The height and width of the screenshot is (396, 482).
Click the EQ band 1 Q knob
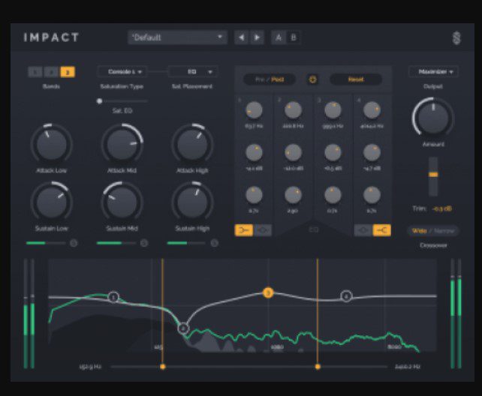[254, 195]
